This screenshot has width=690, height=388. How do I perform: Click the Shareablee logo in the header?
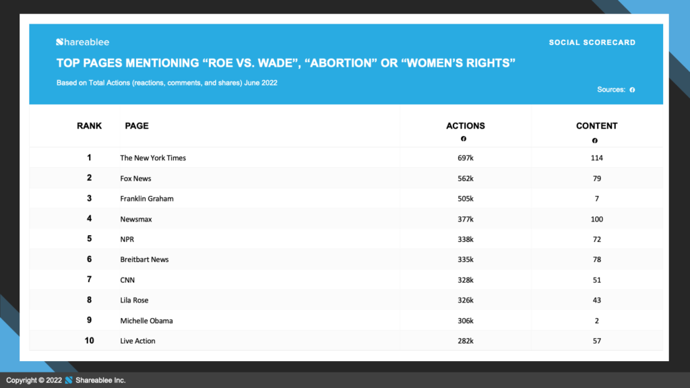83,42
